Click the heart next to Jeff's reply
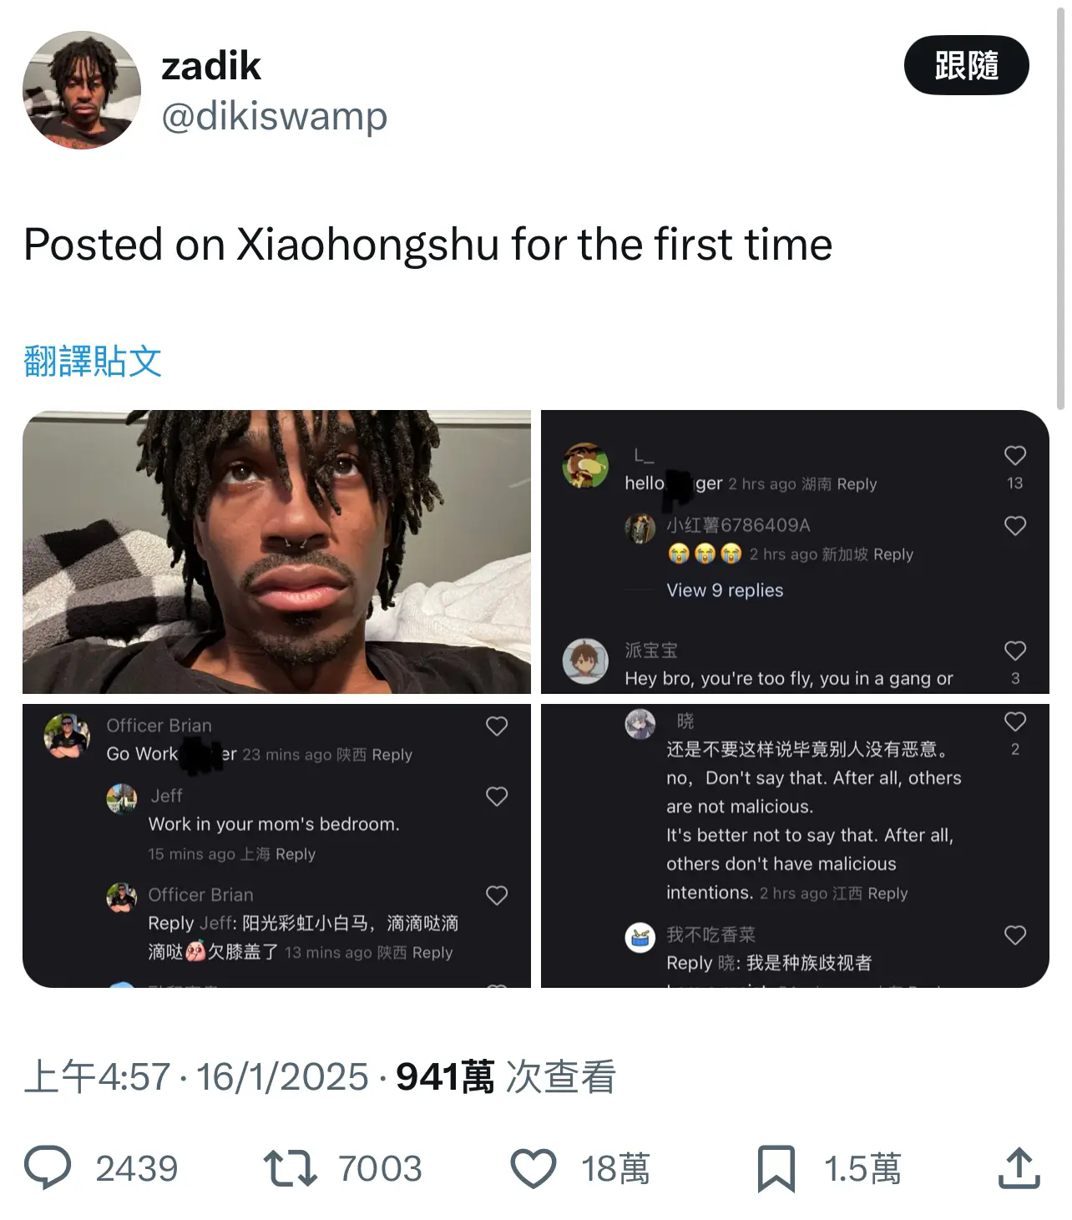Screen dimensions: 1072x1220 [x=497, y=797]
